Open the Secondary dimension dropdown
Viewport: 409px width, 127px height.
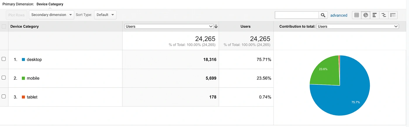pos(51,15)
